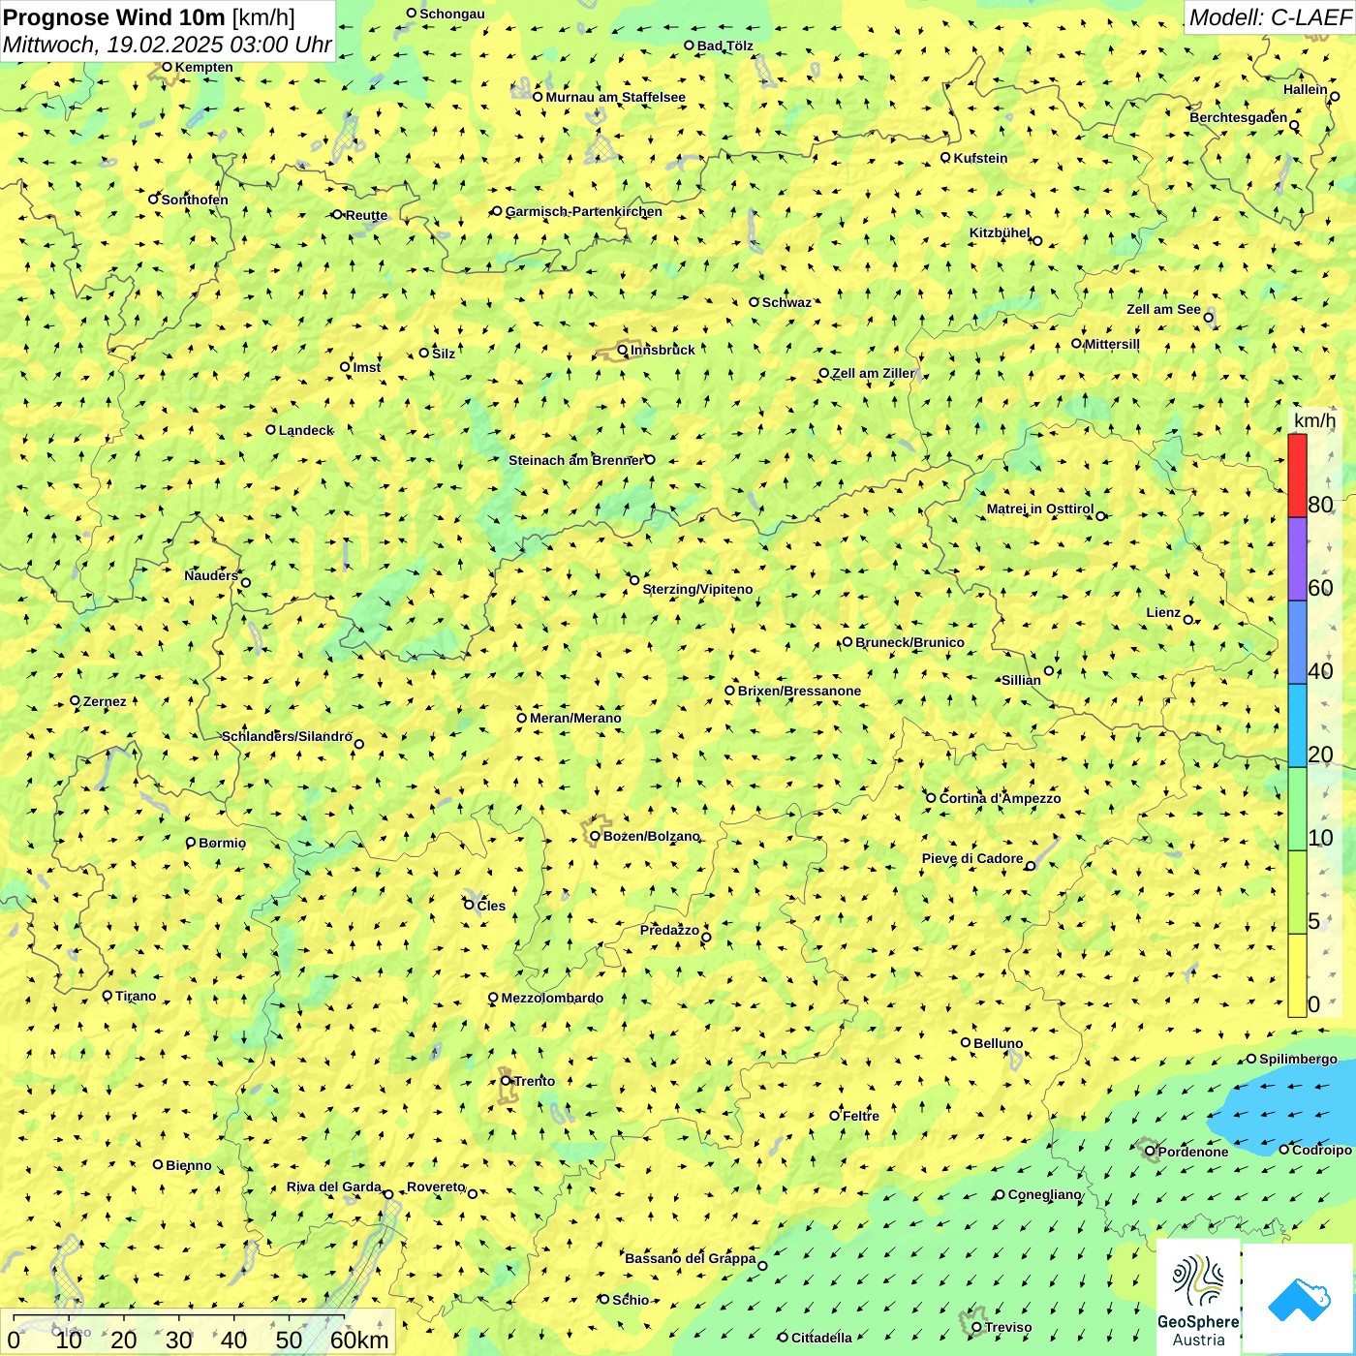Viewport: 1356px width, 1356px height.
Task: Click the Tirano city marker circle
Action: point(108,996)
